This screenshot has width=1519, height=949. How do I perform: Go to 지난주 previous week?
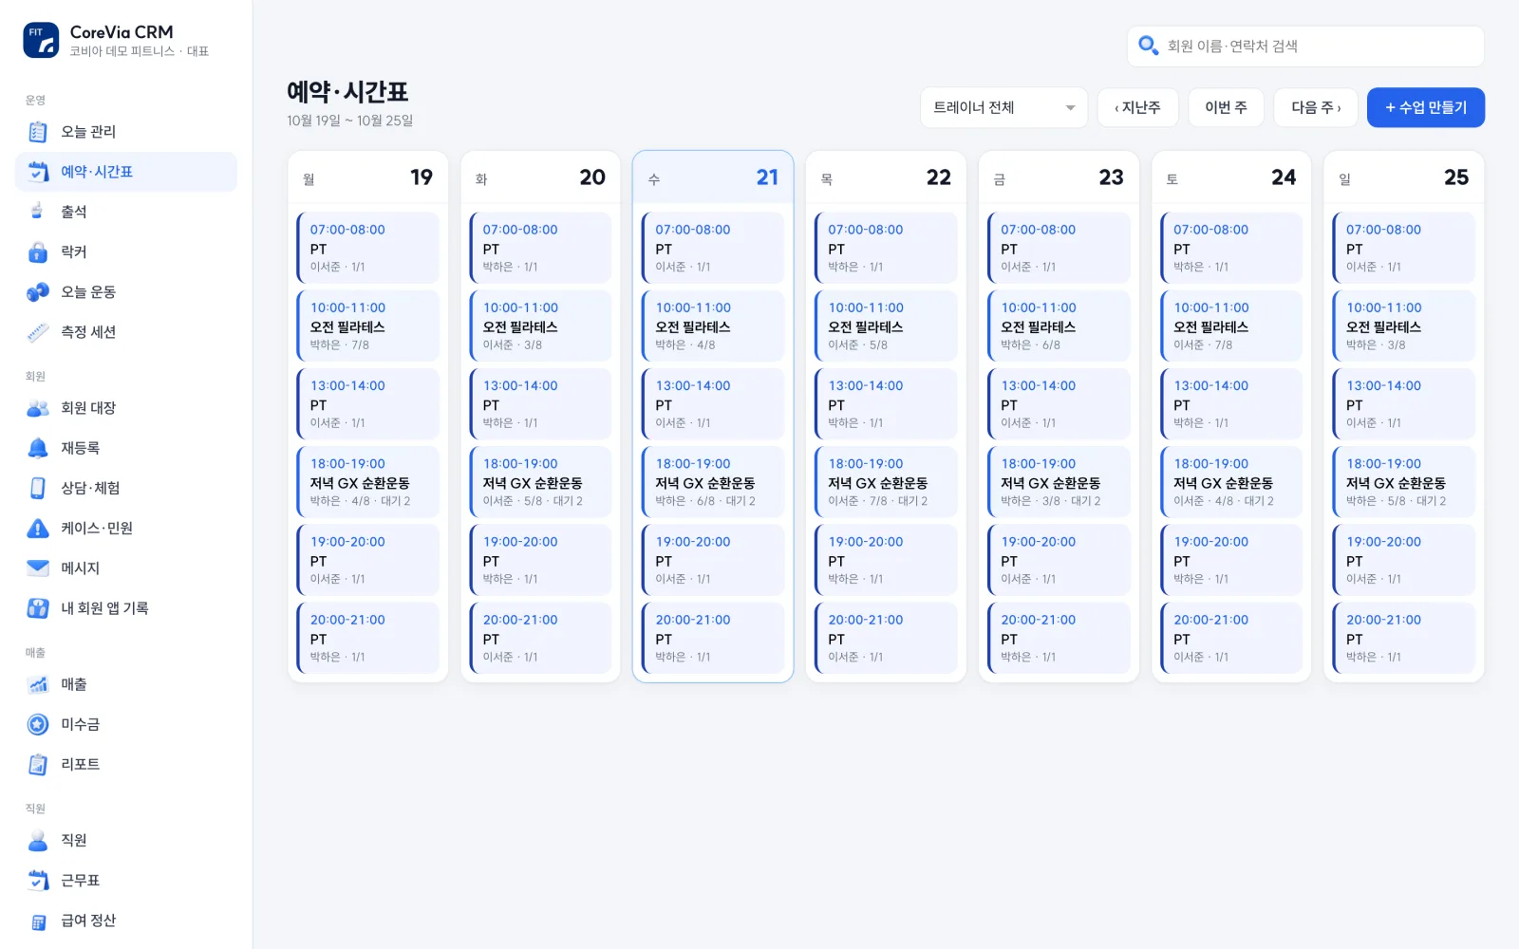pos(1137,107)
